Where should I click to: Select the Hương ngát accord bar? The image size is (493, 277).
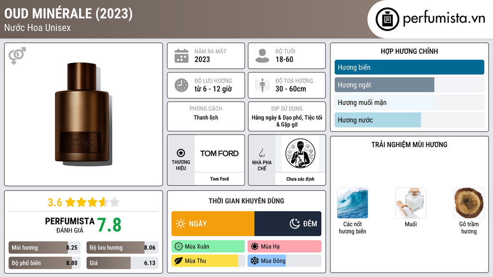[x=409, y=85]
